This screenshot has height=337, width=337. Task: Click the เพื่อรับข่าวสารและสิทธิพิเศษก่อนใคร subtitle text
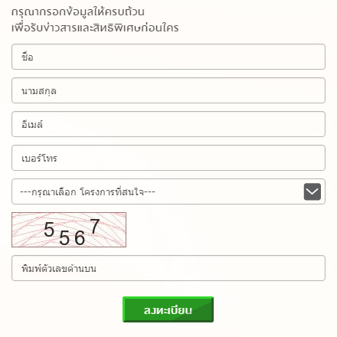click(95, 28)
